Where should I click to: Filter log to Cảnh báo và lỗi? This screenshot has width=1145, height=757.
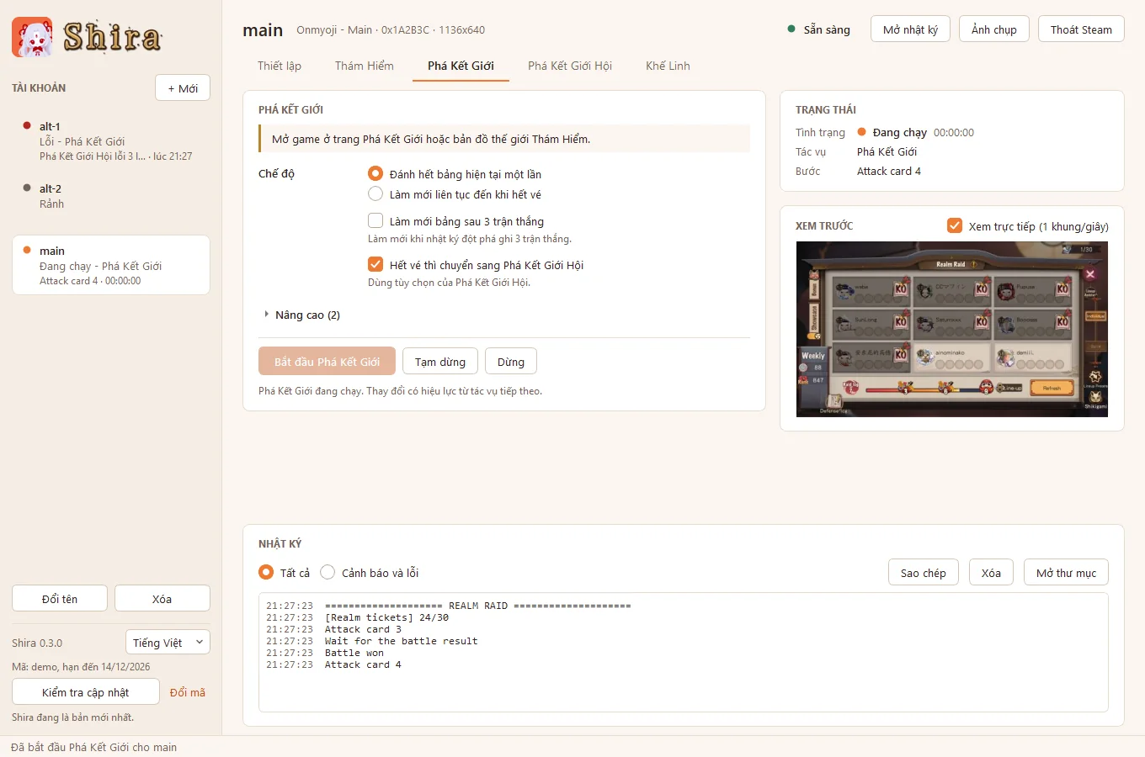click(370, 573)
